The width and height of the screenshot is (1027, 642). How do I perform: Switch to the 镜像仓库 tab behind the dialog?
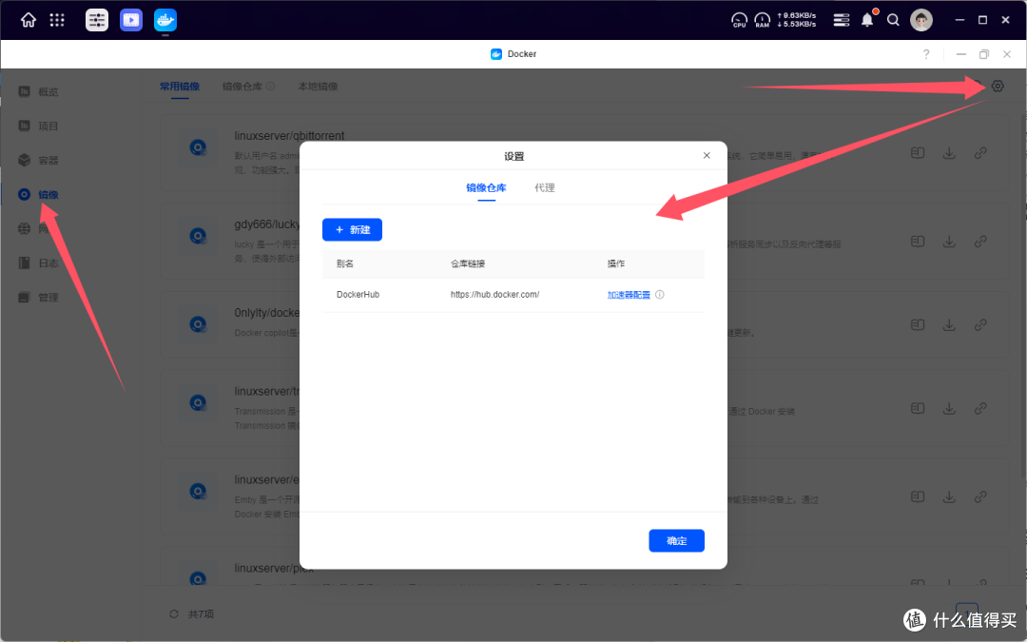click(242, 87)
